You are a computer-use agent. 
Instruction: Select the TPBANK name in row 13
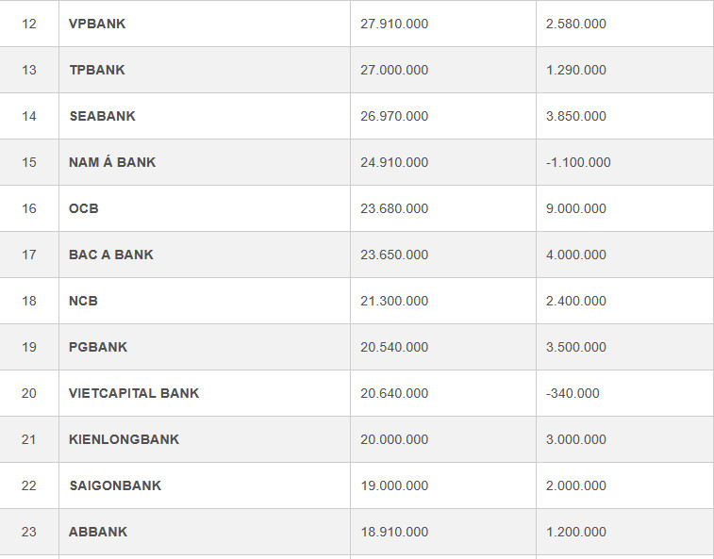click(x=97, y=70)
